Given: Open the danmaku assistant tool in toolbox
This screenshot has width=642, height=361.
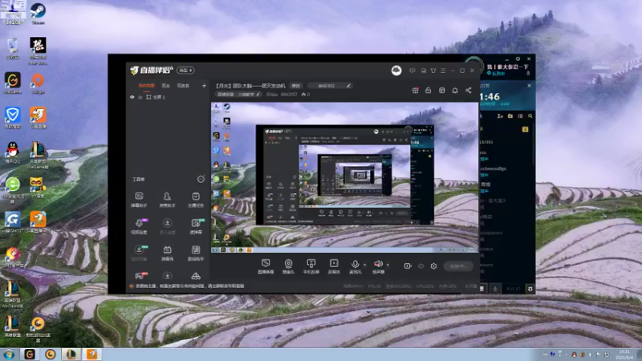Looking at the screenshot, I should click(x=139, y=200).
